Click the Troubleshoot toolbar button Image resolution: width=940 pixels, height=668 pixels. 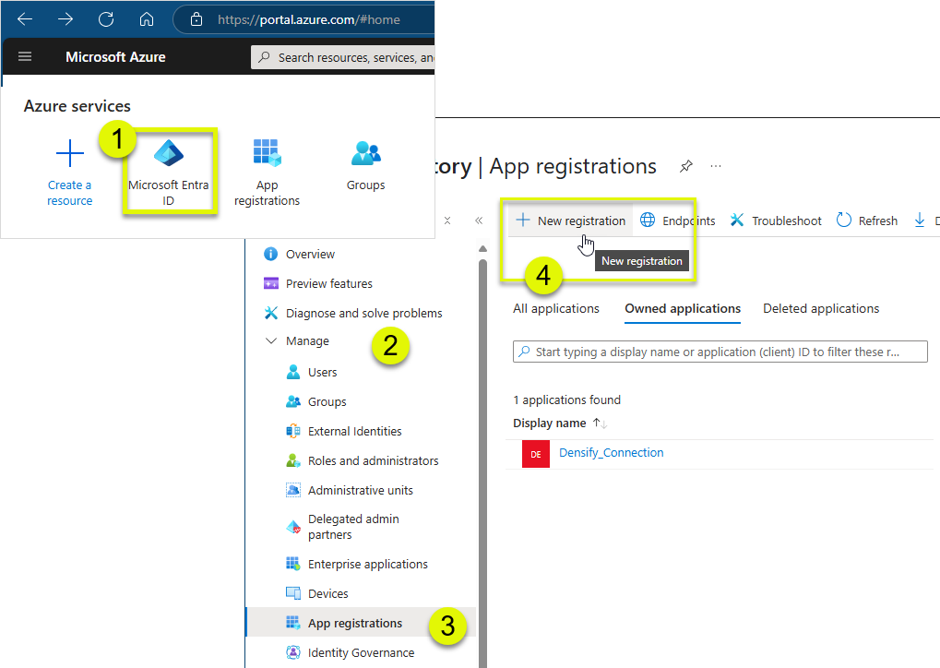776,221
